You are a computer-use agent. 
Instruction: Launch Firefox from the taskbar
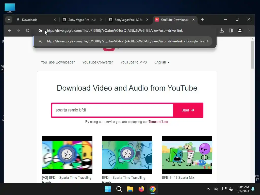click(141, 189)
